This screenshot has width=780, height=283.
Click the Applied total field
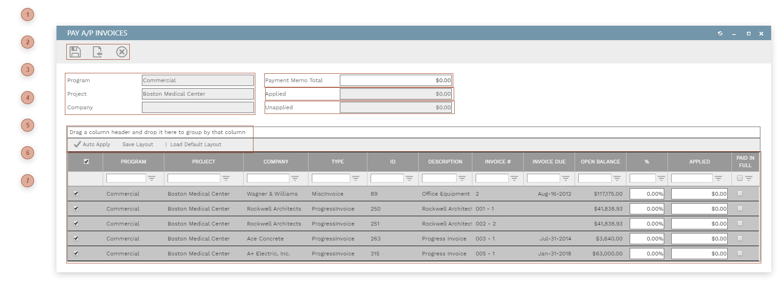pyautogui.click(x=396, y=94)
